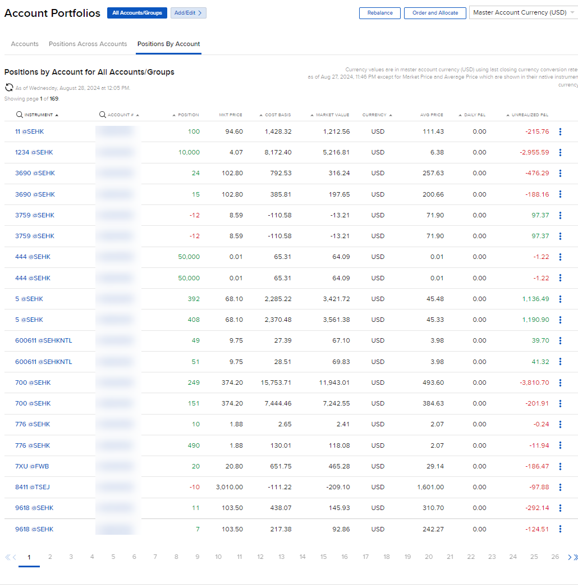Click the Rebalance button
Viewport: 578px width, 587px height.
(379, 13)
